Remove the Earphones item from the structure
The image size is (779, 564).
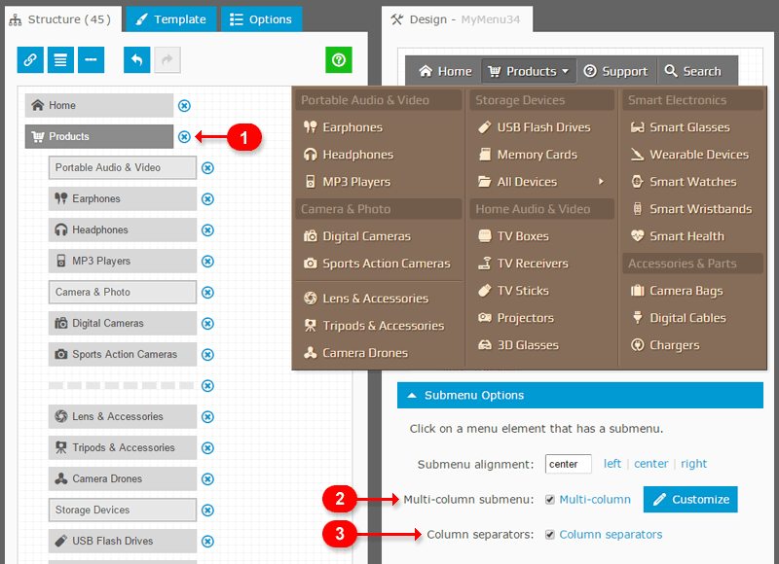point(207,199)
